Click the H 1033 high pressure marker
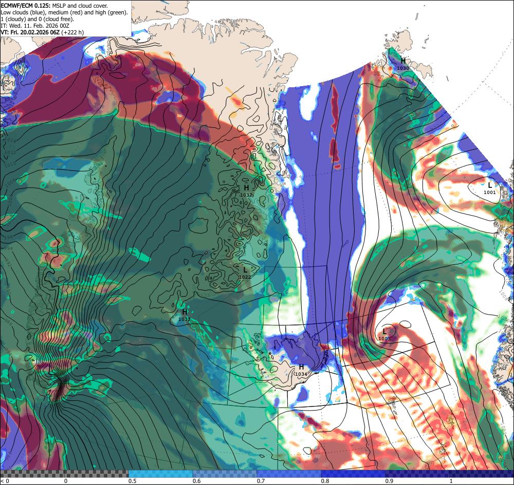Image resolution: width=514 pixels, height=485 pixels. click(x=185, y=315)
